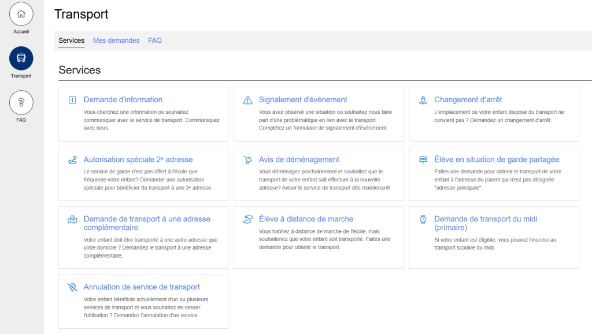
Task: Open the FAQ question mark sidebar icon
Action: [x=21, y=102]
